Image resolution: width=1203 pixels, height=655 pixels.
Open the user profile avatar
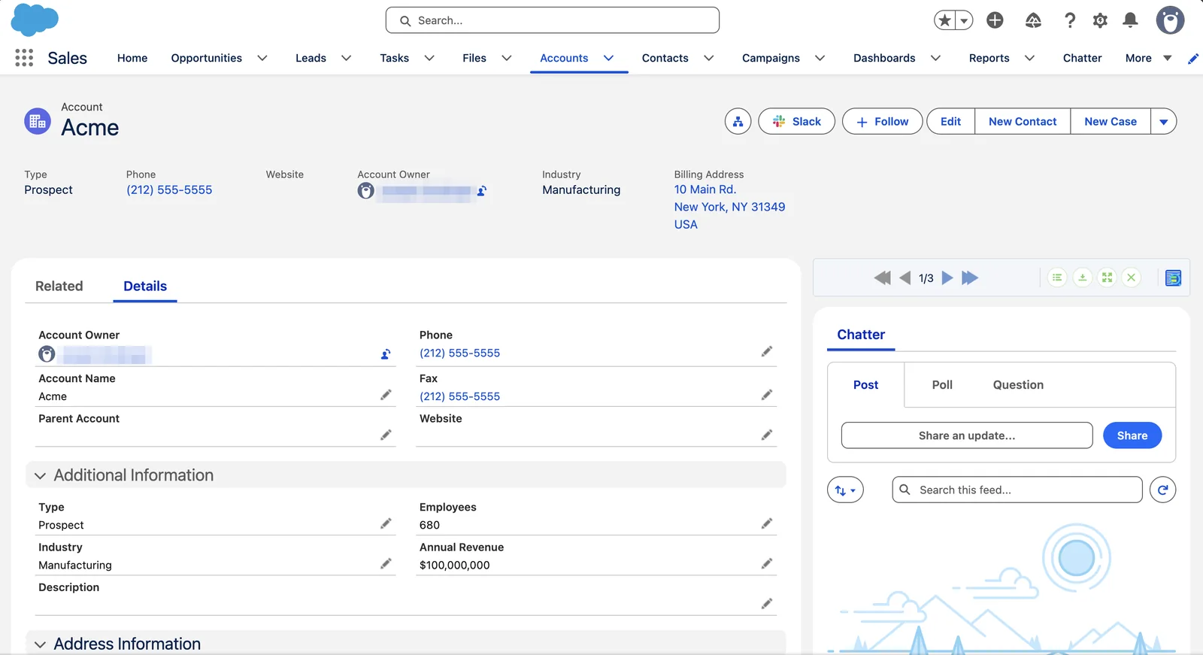point(1170,20)
